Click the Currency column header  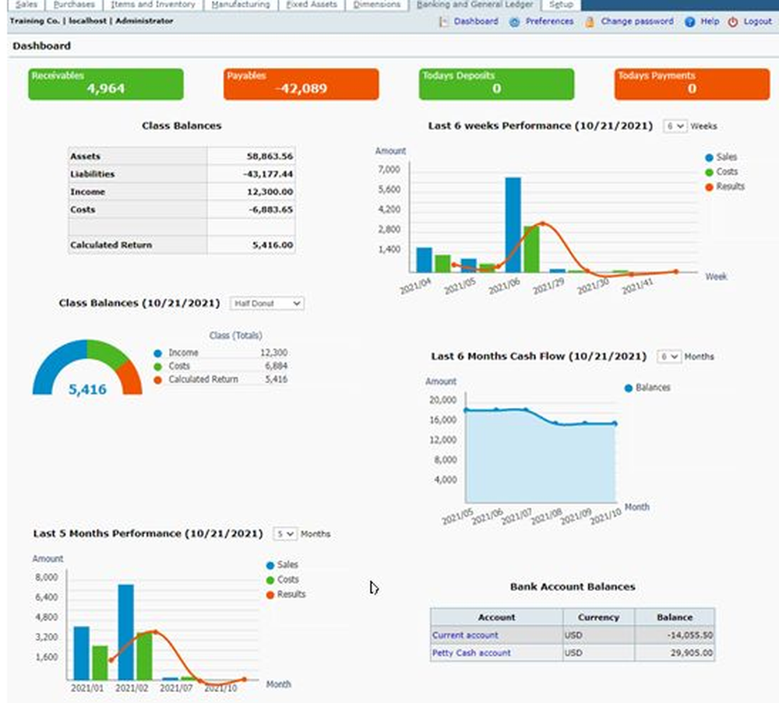pos(598,617)
